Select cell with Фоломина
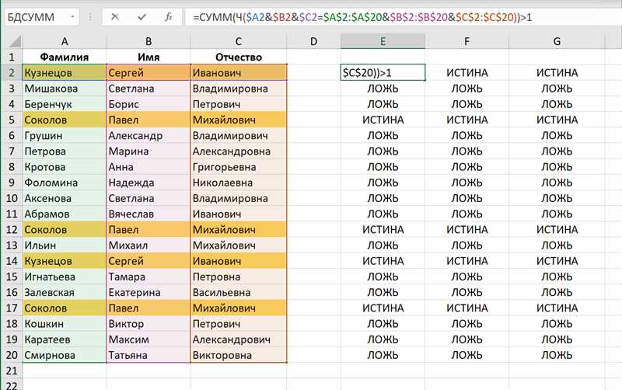 click(x=65, y=183)
